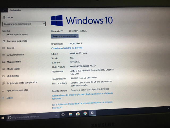Expand the system tray hidden icons
The height and width of the screenshot is (128, 170).
(x=168, y=109)
